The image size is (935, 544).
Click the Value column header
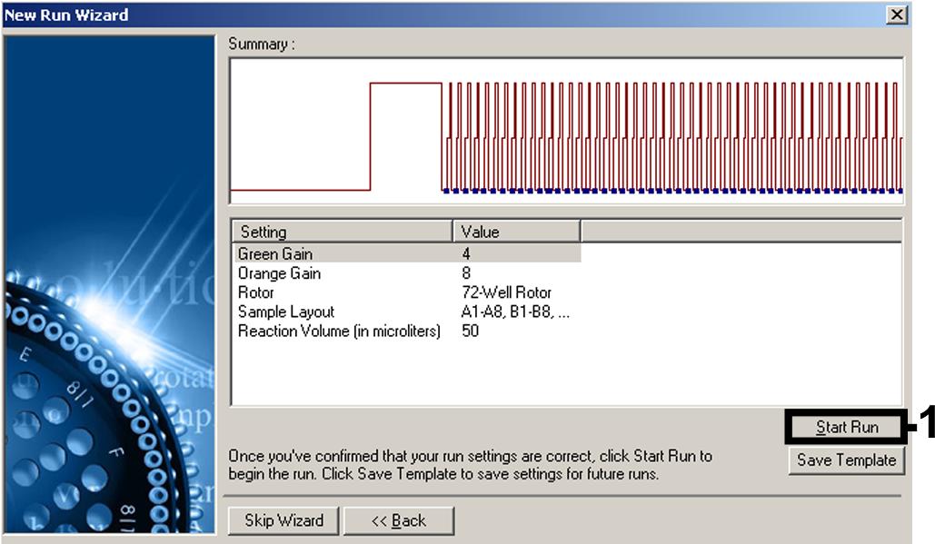pyautogui.click(x=516, y=232)
